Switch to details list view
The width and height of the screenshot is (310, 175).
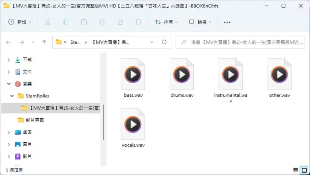(x=295, y=170)
